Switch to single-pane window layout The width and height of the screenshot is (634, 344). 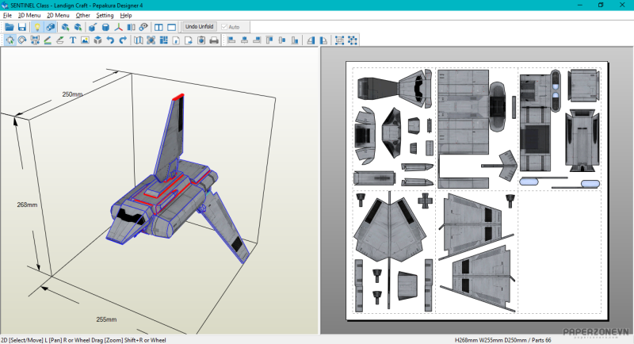coord(171,27)
